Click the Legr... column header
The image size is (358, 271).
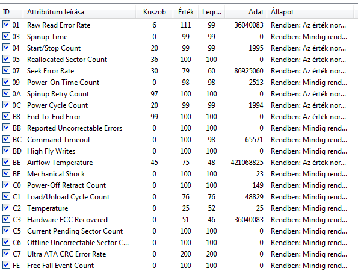pos(212,11)
